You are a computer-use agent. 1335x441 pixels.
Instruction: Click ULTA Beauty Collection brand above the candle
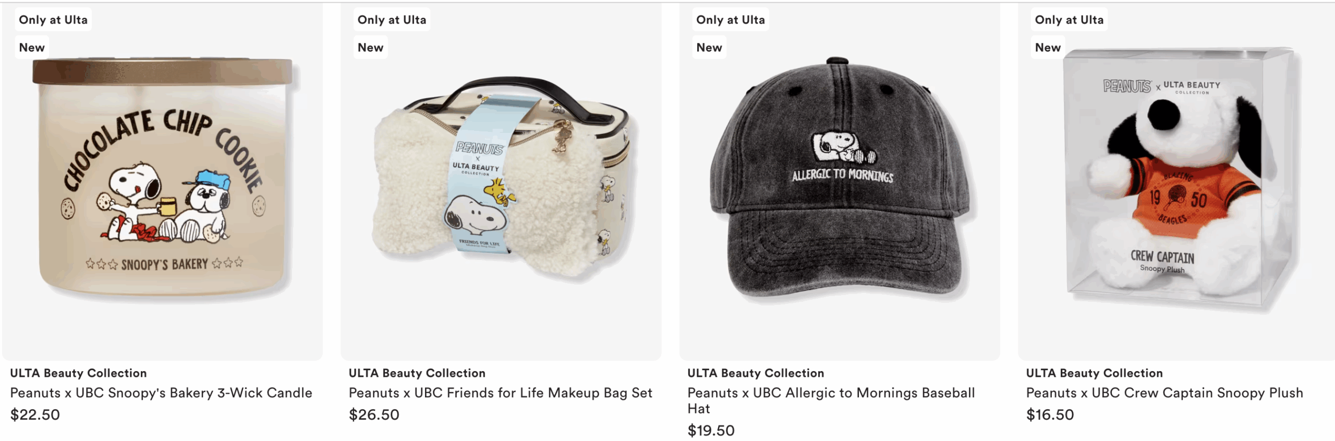[x=78, y=373]
